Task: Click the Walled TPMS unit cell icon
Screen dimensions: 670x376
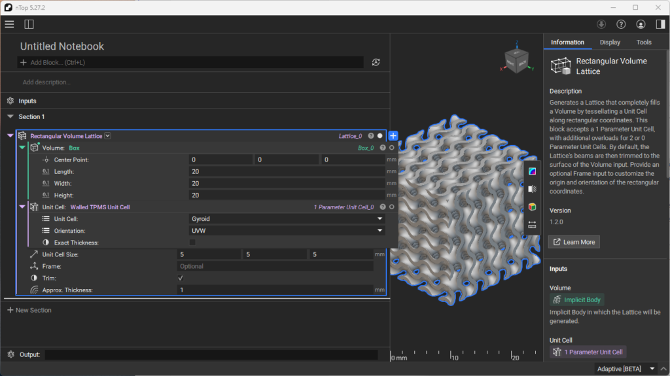Action: (x=34, y=207)
